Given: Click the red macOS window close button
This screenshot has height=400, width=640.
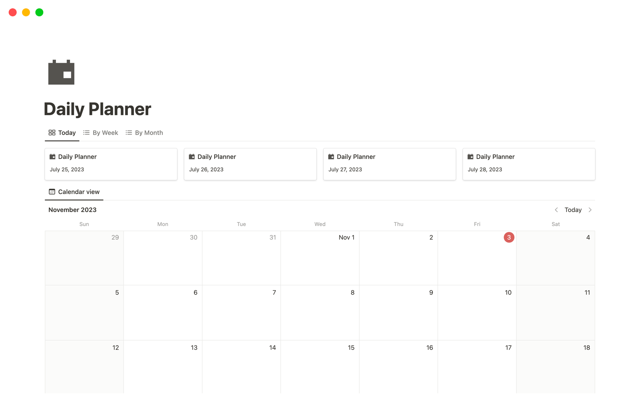Looking at the screenshot, I should [x=13, y=12].
